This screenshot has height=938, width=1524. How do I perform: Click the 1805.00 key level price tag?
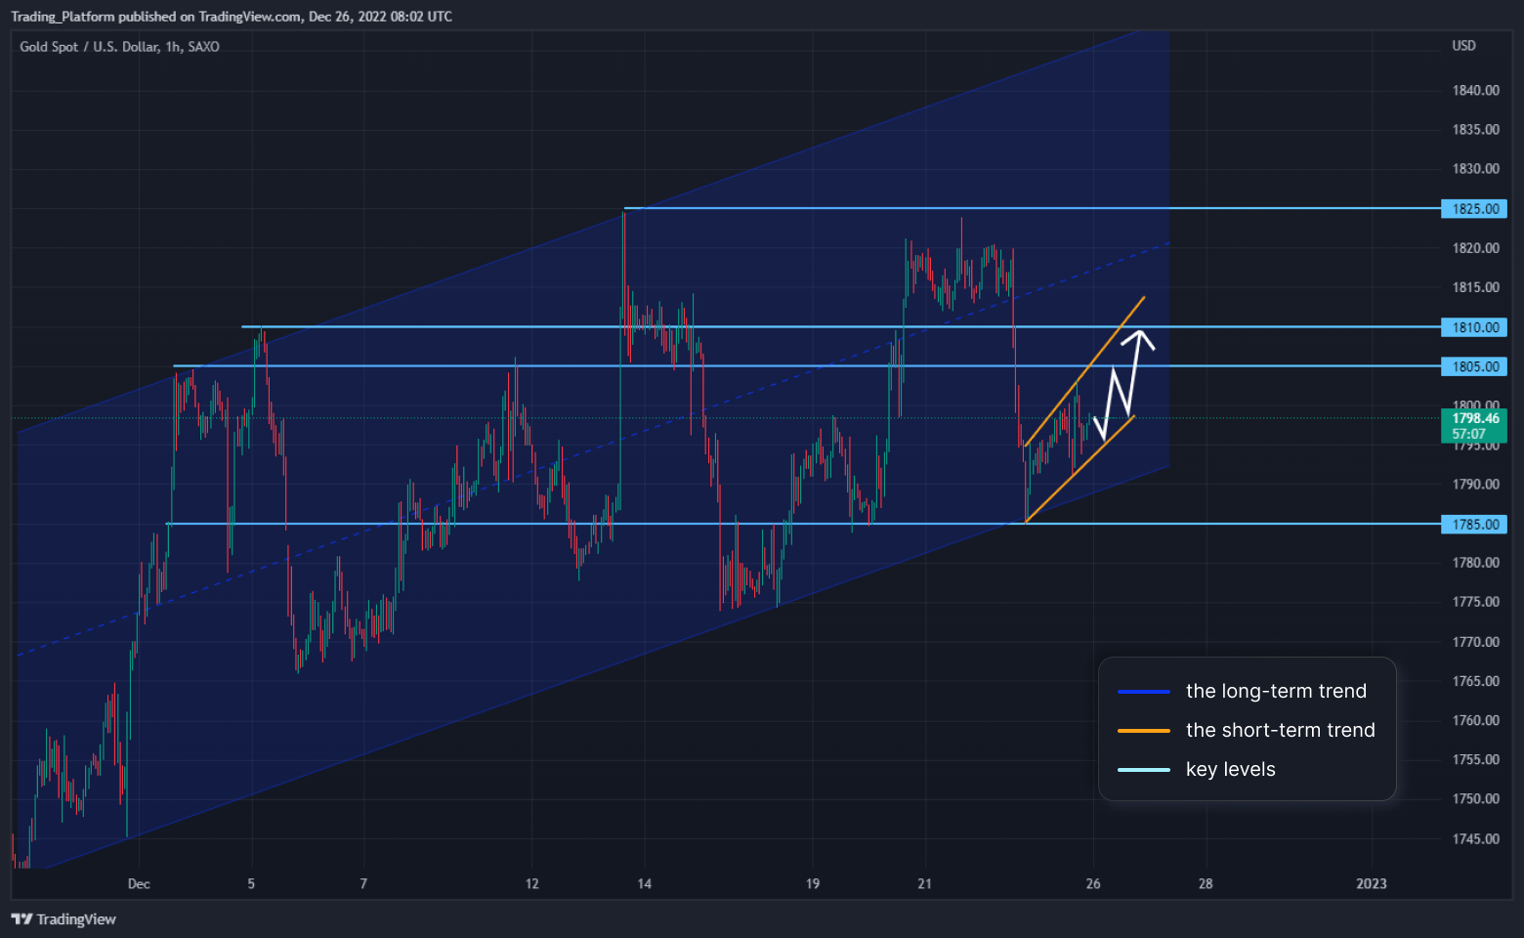[x=1474, y=366]
